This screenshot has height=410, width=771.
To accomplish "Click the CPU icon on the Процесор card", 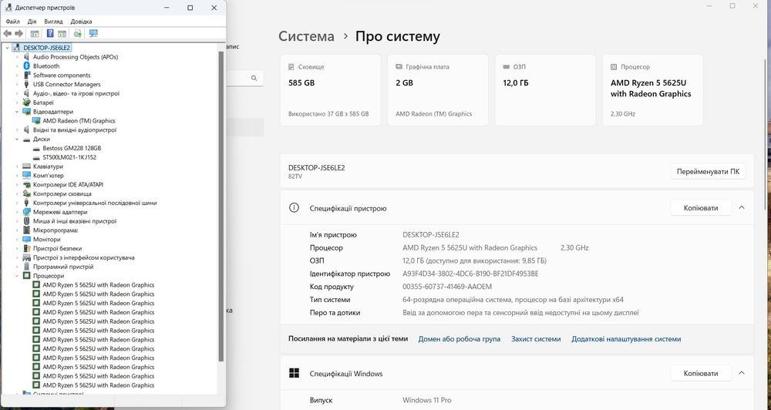I will tap(614, 67).
